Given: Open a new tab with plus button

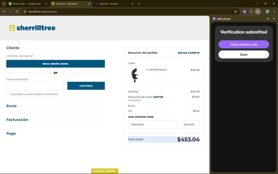Looking at the screenshot, I should click(139, 3).
